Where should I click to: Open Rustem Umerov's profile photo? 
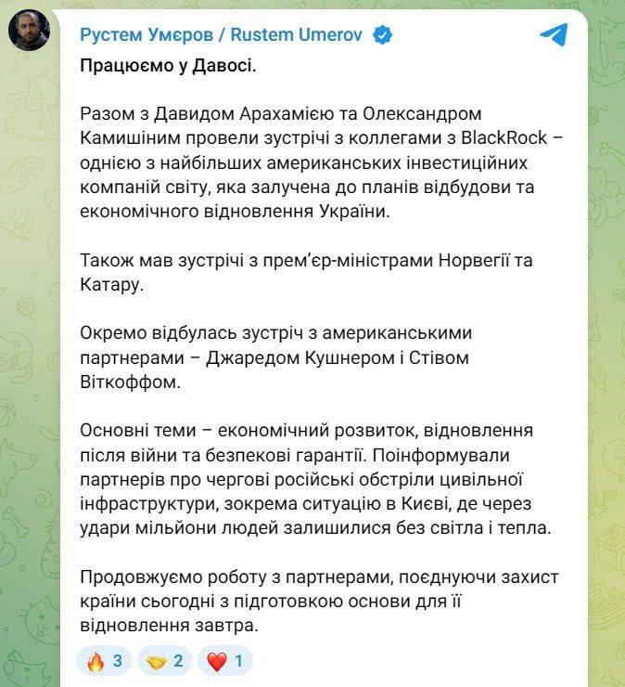(x=29, y=34)
